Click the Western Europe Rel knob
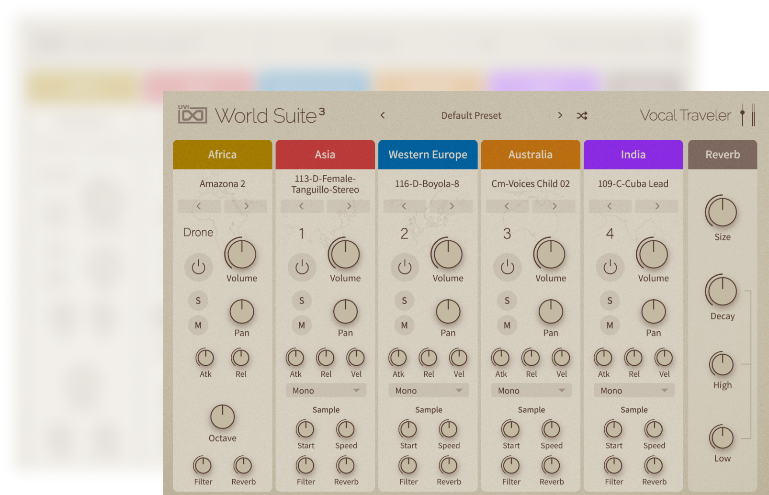Image resolution: width=769 pixels, height=495 pixels. point(428,358)
